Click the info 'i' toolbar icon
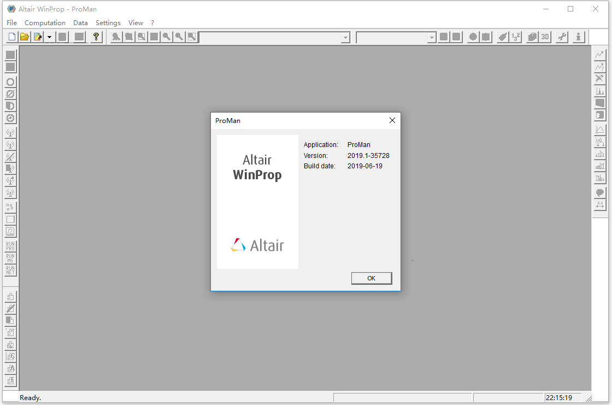Viewport: 612px width, 405px height. [x=579, y=37]
